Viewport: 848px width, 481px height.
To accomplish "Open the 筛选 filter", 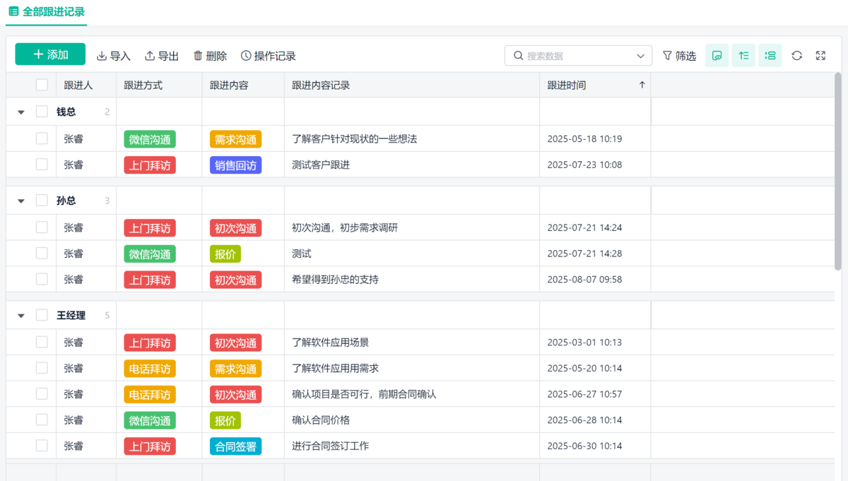I will pyautogui.click(x=679, y=56).
